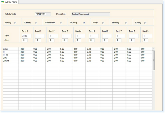Click the Band 7 time field
165x113 pixels.
(x=120, y=36)
